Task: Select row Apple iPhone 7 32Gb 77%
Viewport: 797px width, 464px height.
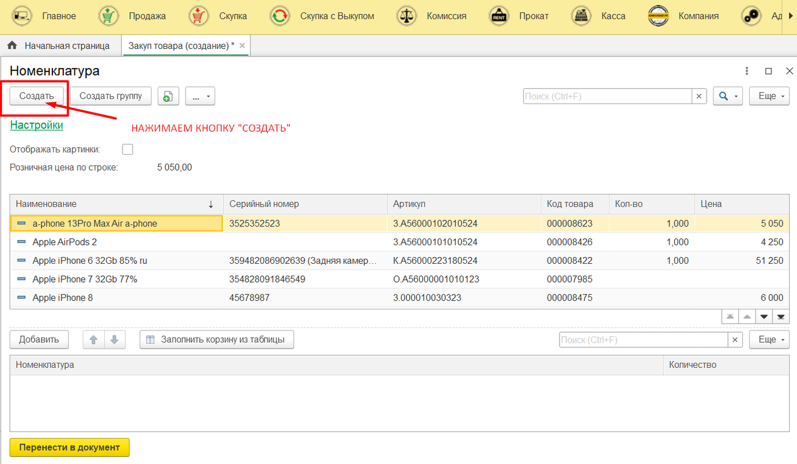Action: click(400, 279)
